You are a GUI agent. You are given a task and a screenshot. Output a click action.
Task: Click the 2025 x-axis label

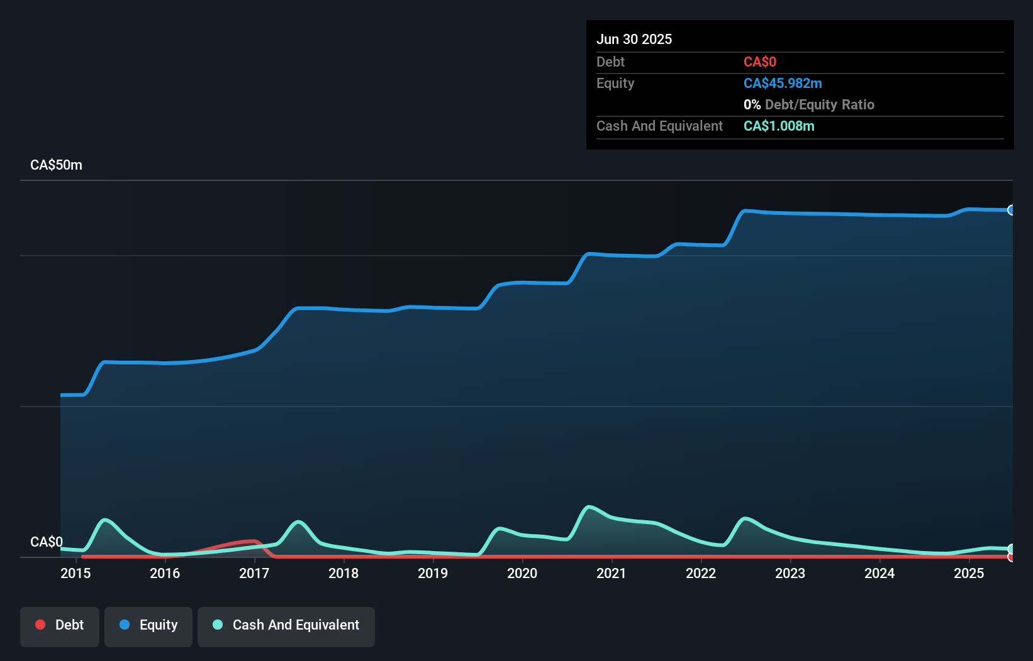(x=969, y=573)
